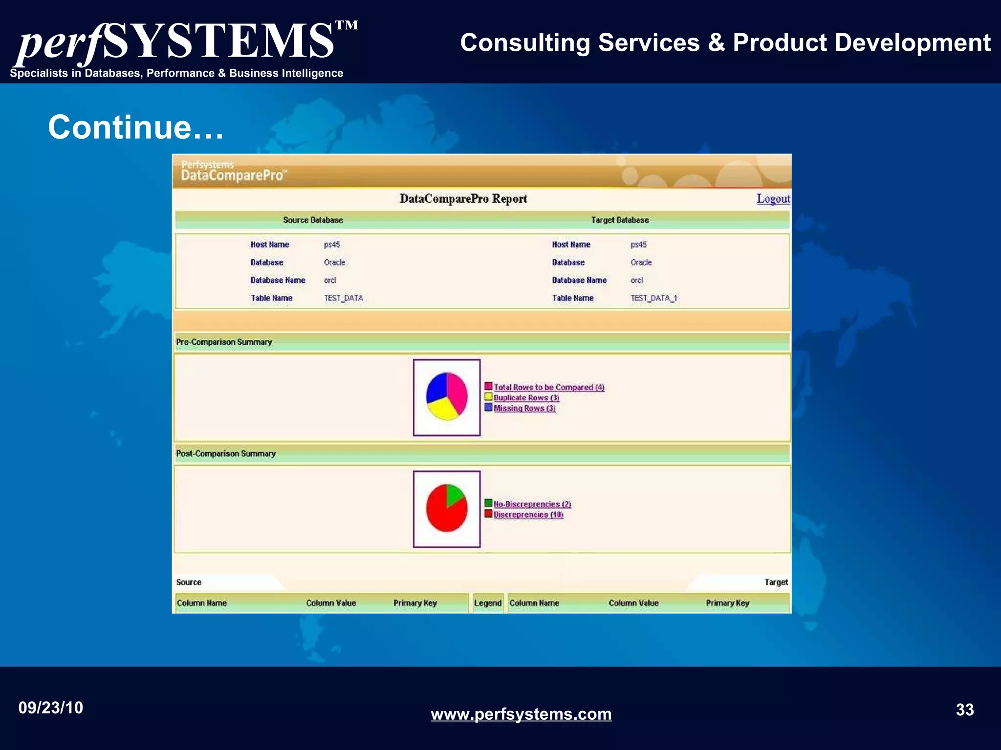Click the Source Database header
The image size is (1001, 750).
313,220
